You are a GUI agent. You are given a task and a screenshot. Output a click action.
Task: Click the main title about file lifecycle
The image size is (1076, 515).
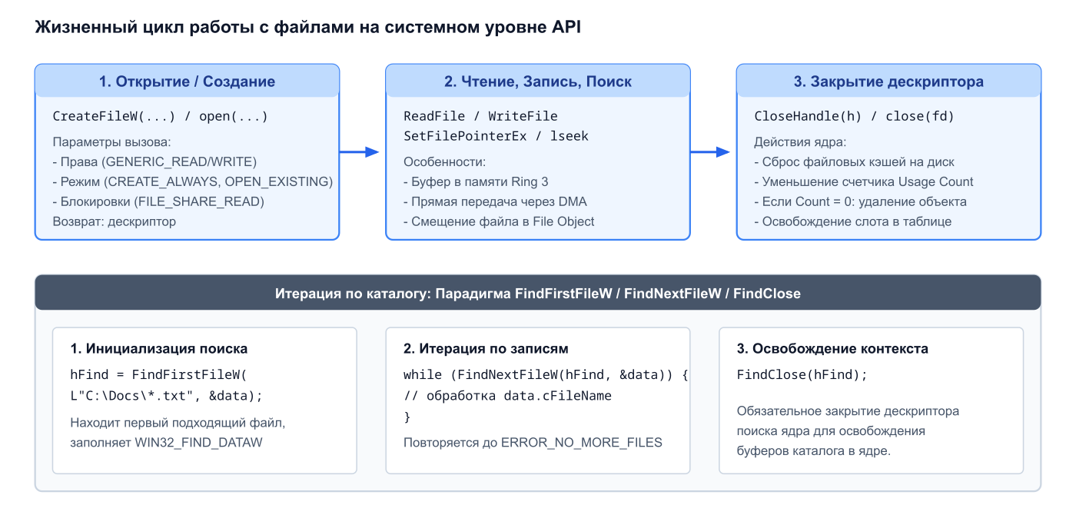[x=307, y=28]
